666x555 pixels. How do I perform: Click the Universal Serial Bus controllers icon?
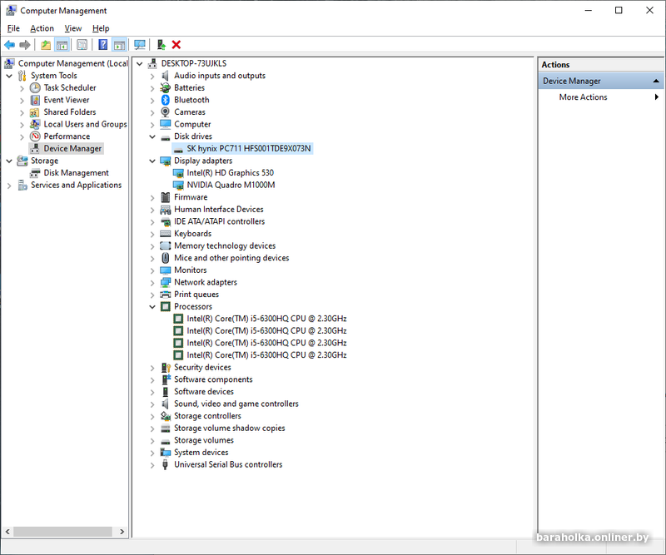(165, 464)
